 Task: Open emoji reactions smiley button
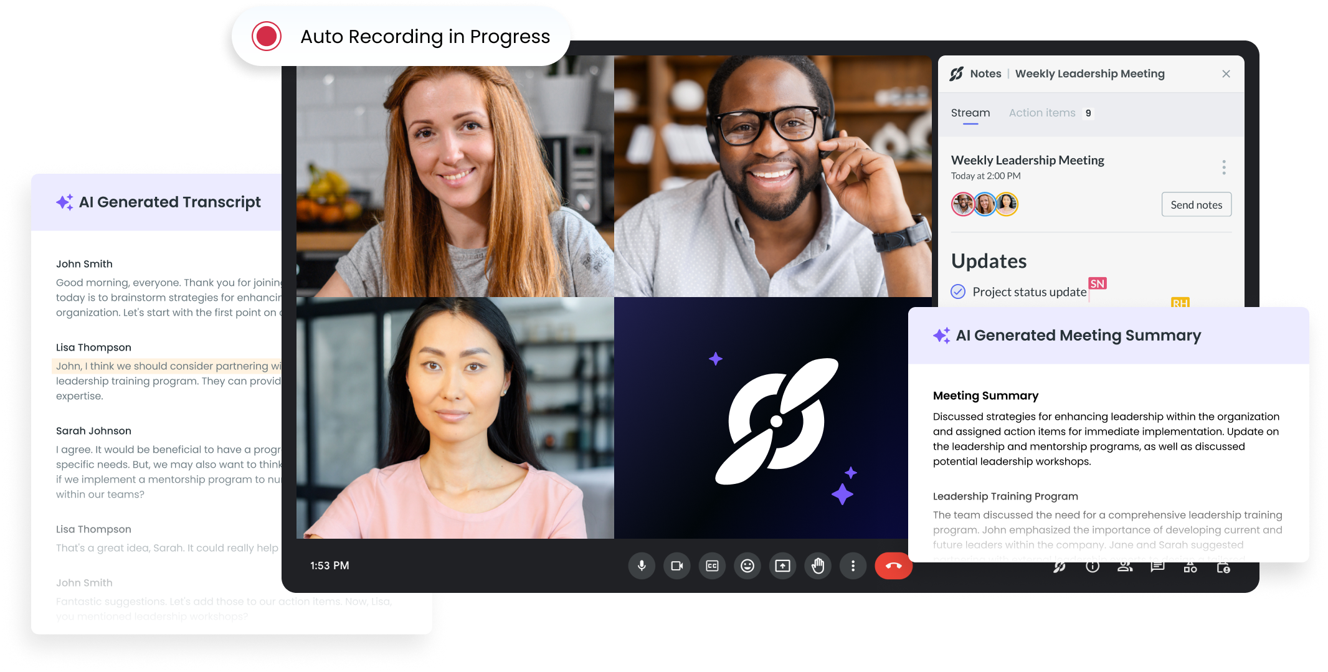747,566
